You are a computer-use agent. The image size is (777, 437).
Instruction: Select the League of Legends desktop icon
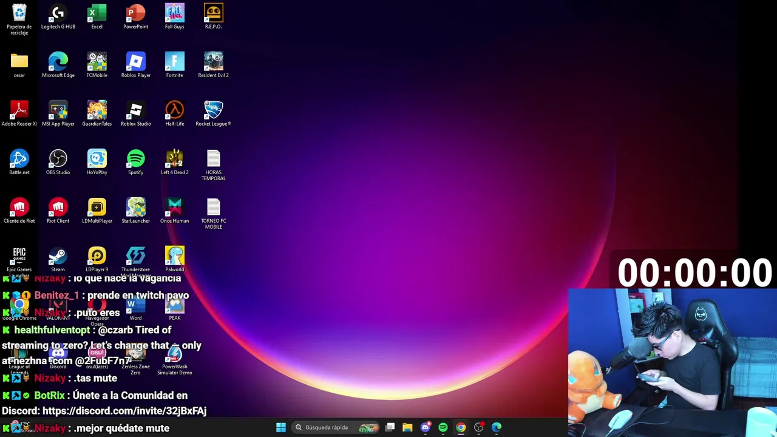[x=19, y=359]
